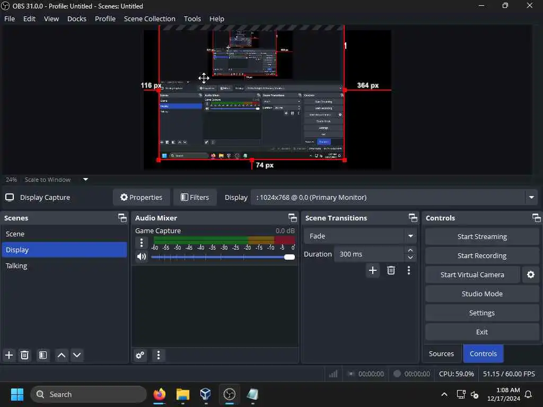
Task: Click the taskbar clock and date
Action: coord(504,394)
